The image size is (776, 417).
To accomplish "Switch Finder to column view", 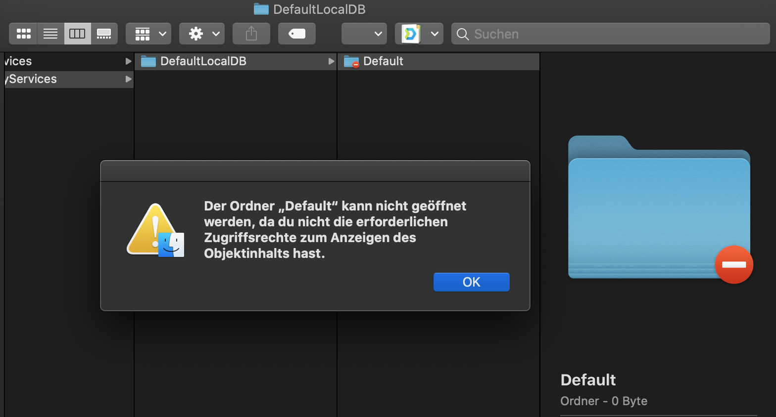I will 77,34.
